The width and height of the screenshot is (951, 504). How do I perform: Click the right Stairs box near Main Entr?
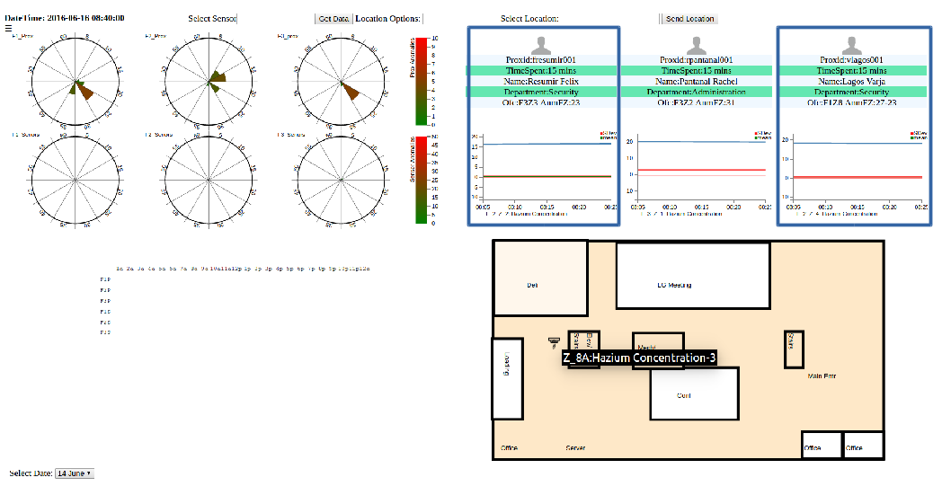tap(794, 349)
